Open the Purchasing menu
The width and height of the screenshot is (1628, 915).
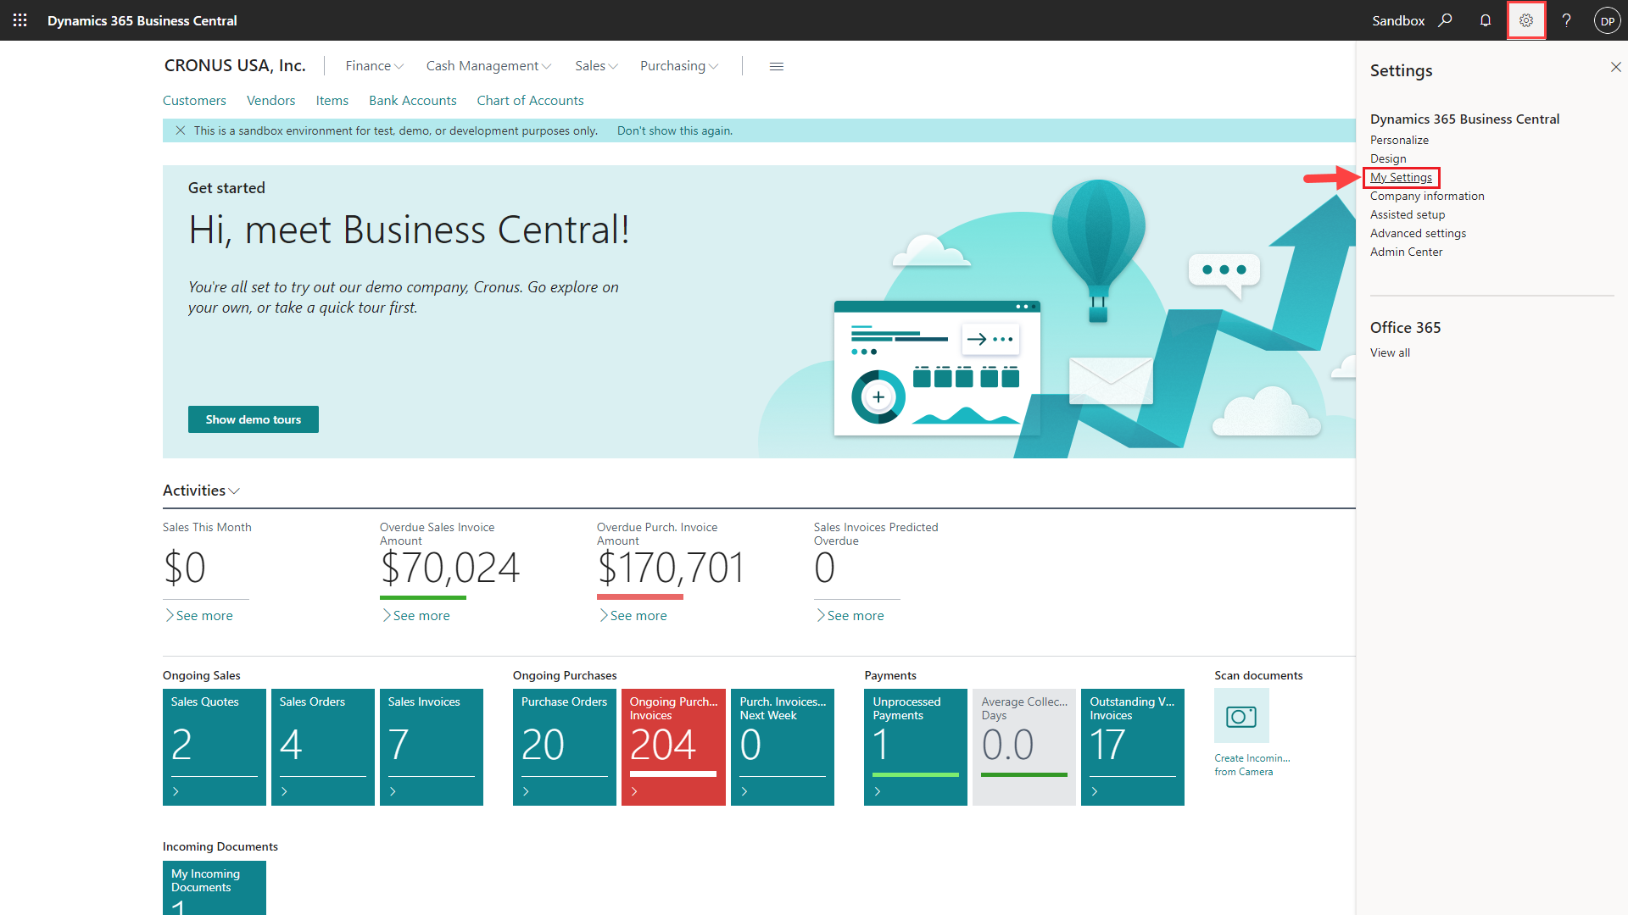pos(678,66)
